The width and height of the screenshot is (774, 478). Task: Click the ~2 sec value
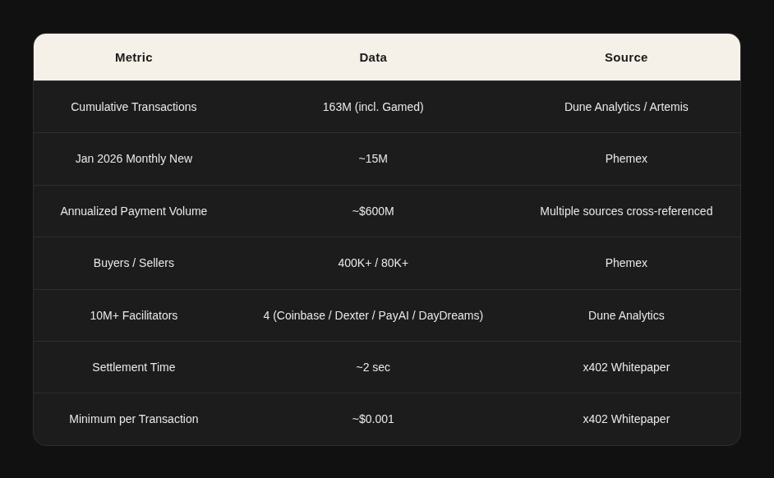(373, 367)
